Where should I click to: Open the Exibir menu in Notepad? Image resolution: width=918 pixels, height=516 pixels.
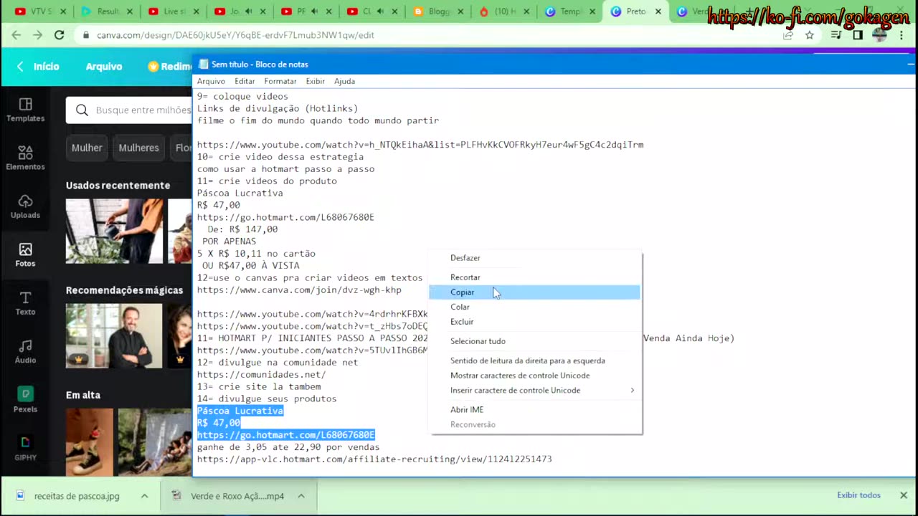point(316,81)
